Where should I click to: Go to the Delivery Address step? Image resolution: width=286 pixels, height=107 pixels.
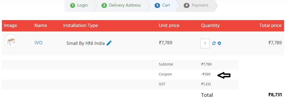[x=121, y=6]
